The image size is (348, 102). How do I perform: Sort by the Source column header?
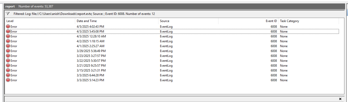(188, 21)
